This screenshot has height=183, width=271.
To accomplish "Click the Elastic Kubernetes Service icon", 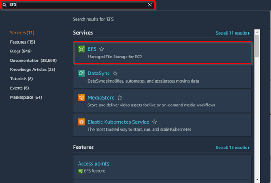I will point(81,122).
